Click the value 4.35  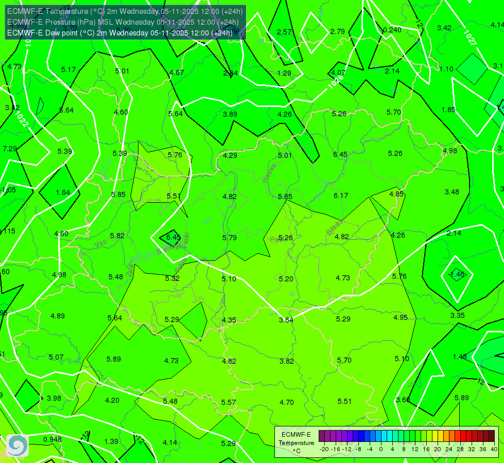pyautogui.click(x=229, y=320)
